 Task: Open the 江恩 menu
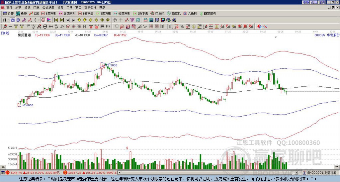coord(37,8)
